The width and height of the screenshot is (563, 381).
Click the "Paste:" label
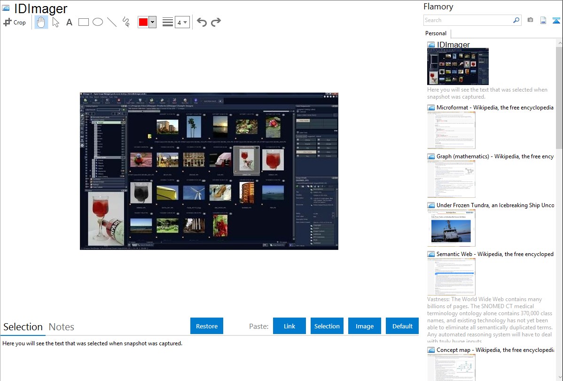258,326
